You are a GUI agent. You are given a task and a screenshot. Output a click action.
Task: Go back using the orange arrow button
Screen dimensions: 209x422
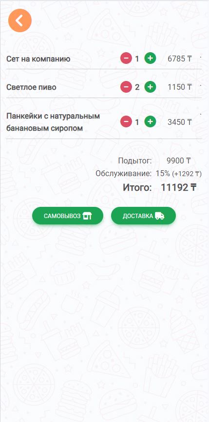click(x=20, y=20)
